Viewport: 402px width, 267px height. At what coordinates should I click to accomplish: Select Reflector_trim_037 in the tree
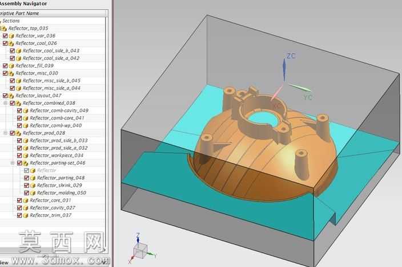50,215
